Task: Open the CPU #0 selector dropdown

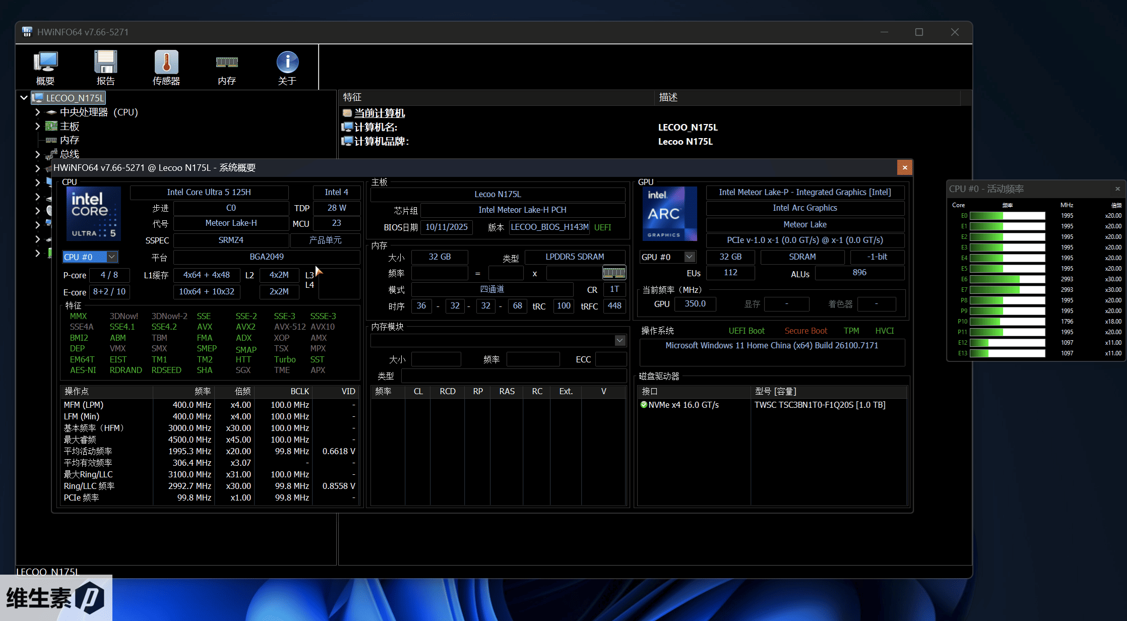Action: [x=112, y=257]
